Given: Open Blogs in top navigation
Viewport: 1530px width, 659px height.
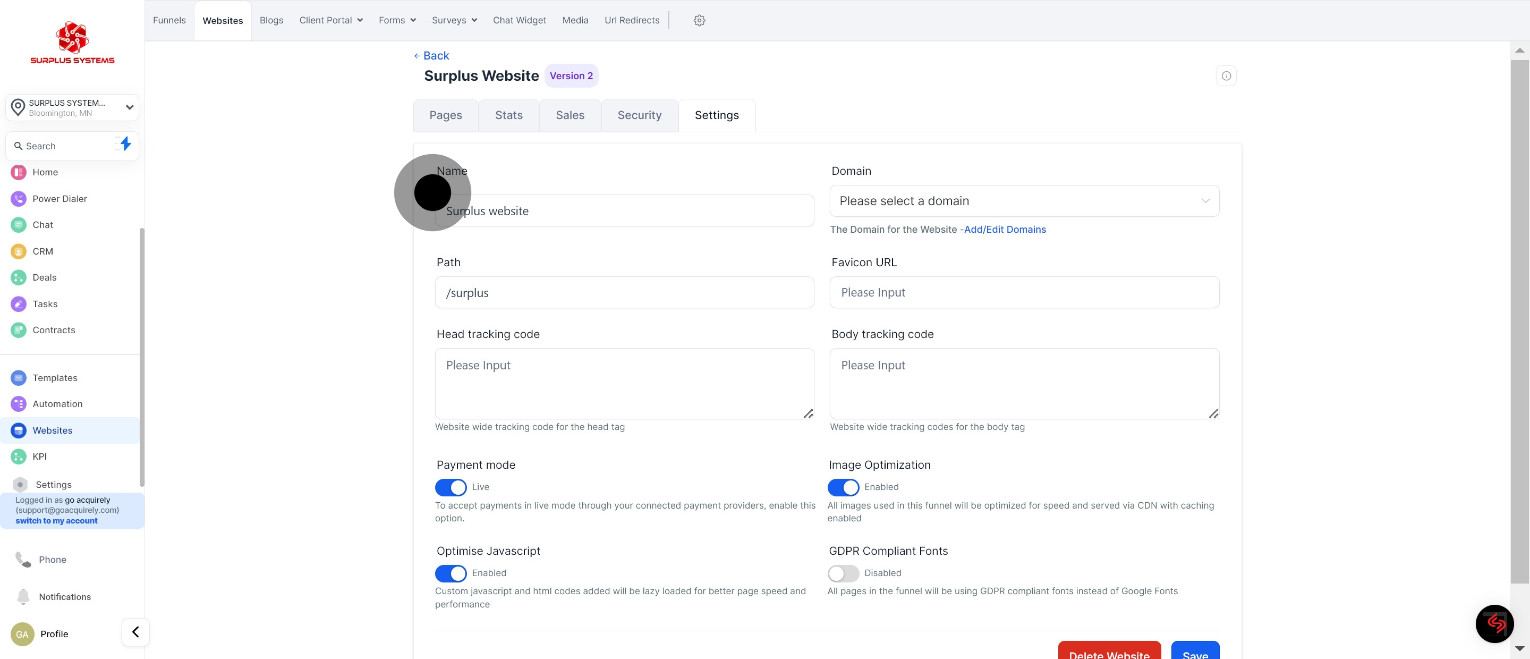Looking at the screenshot, I should [271, 20].
